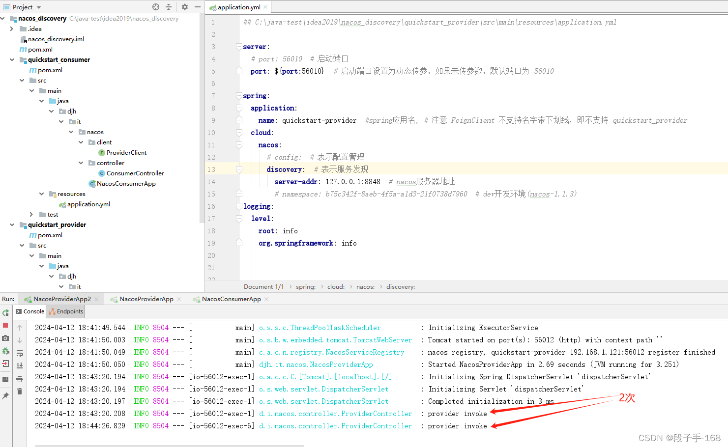The width and height of the screenshot is (728, 447).
Task: Open the restore layout icon in Run panel
Action: (5, 380)
